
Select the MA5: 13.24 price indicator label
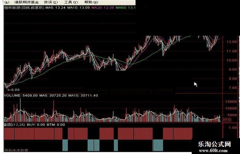point(55,8)
